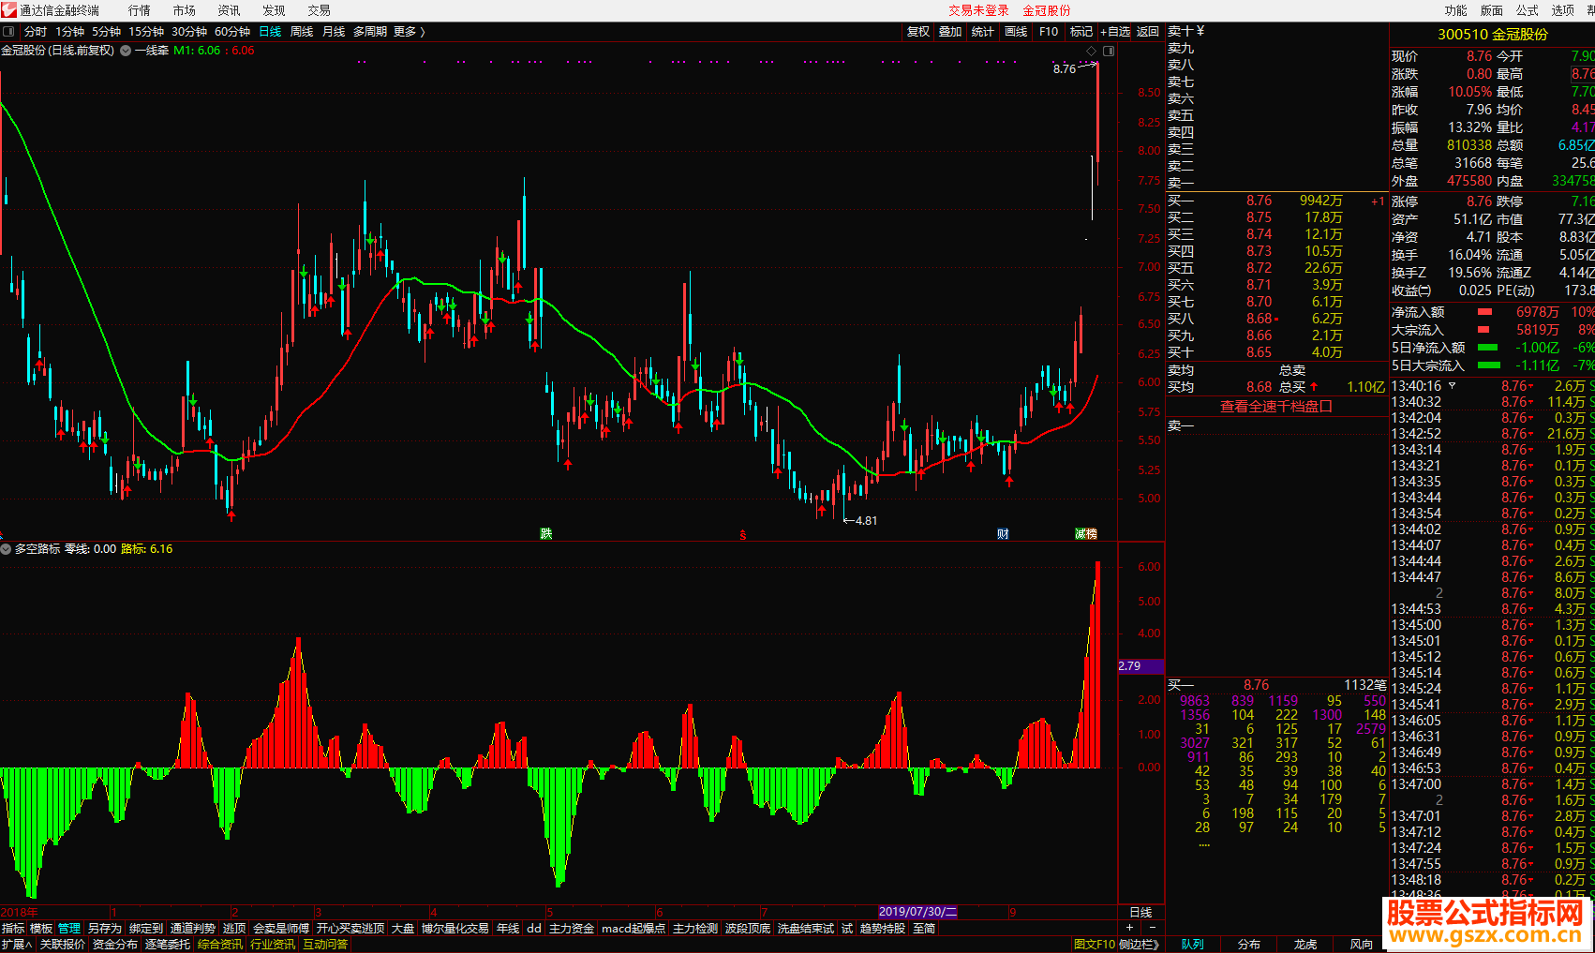Screen dimensions: 1595x954
Task: Select 多周期 multi-period tab
Action: click(370, 32)
